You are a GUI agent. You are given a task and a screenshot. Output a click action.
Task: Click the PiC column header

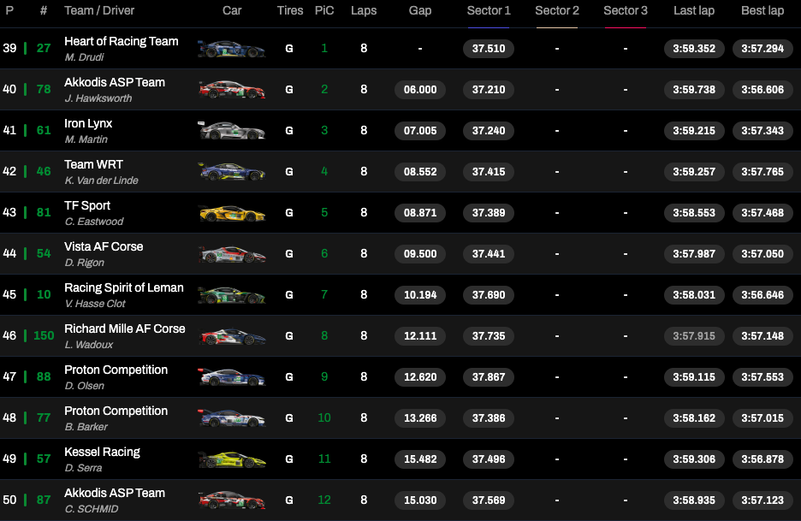324,11
